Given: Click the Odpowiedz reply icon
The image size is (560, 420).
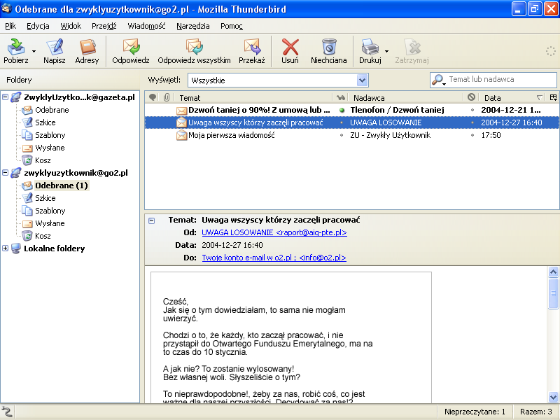Looking at the screenshot, I should 131,47.
